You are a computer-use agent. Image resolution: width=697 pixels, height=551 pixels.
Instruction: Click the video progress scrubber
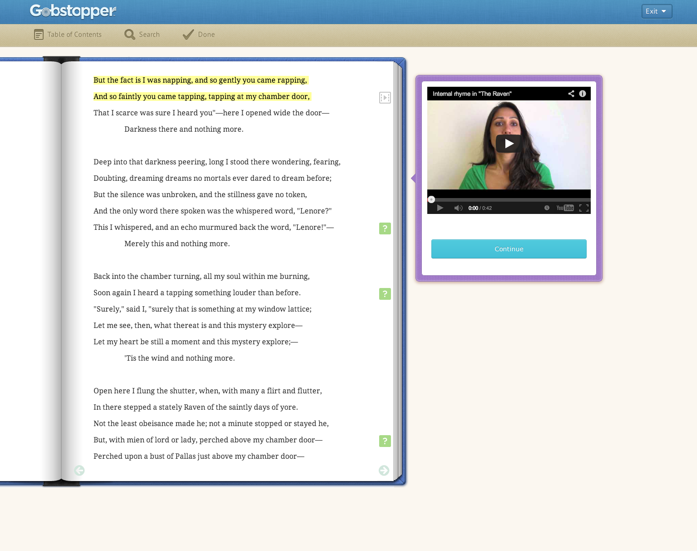(x=431, y=199)
